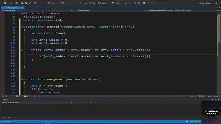Open the x86 platform dropdown
The width and height of the screenshot is (221, 124).
pos(69,3)
